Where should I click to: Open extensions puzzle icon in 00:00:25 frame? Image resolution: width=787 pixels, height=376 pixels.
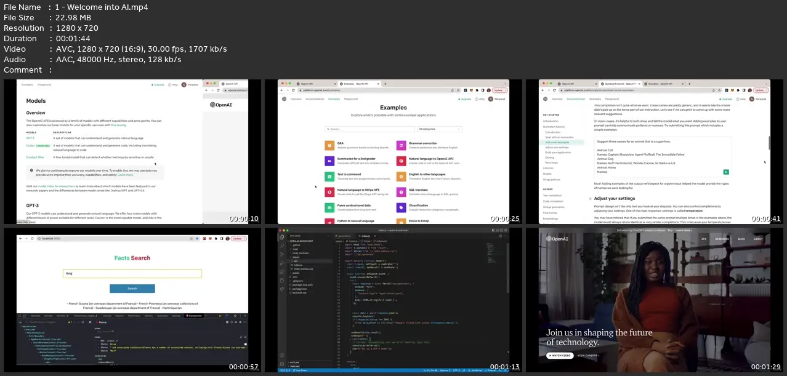(478, 90)
